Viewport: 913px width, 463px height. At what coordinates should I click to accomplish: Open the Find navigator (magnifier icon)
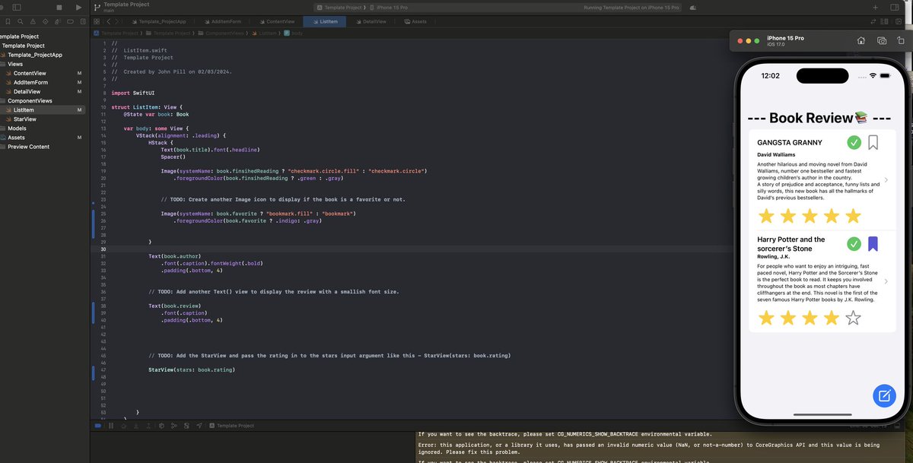22,22
